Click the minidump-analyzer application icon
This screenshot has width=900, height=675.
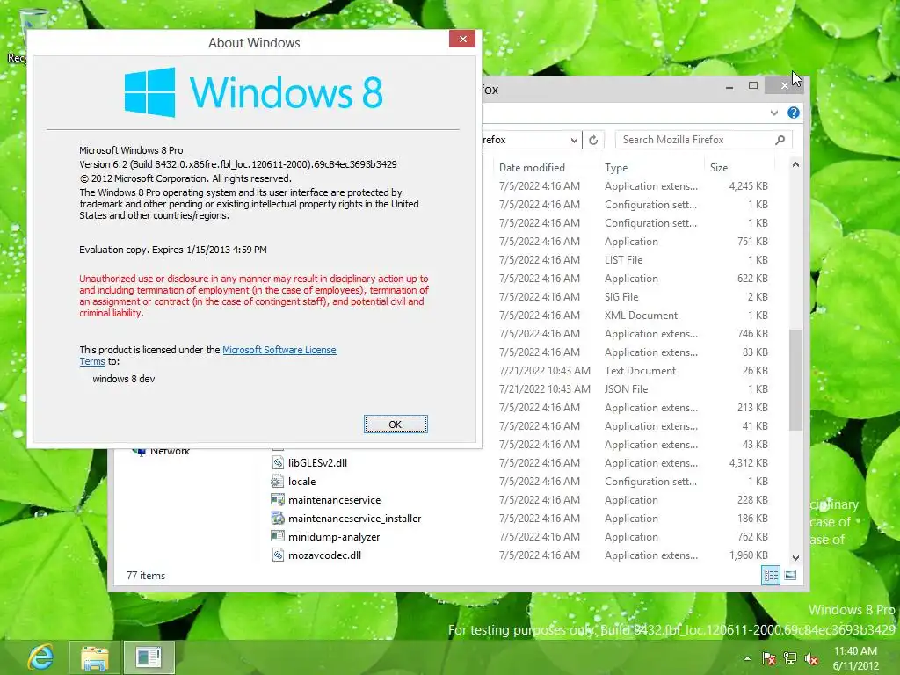click(x=278, y=537)
